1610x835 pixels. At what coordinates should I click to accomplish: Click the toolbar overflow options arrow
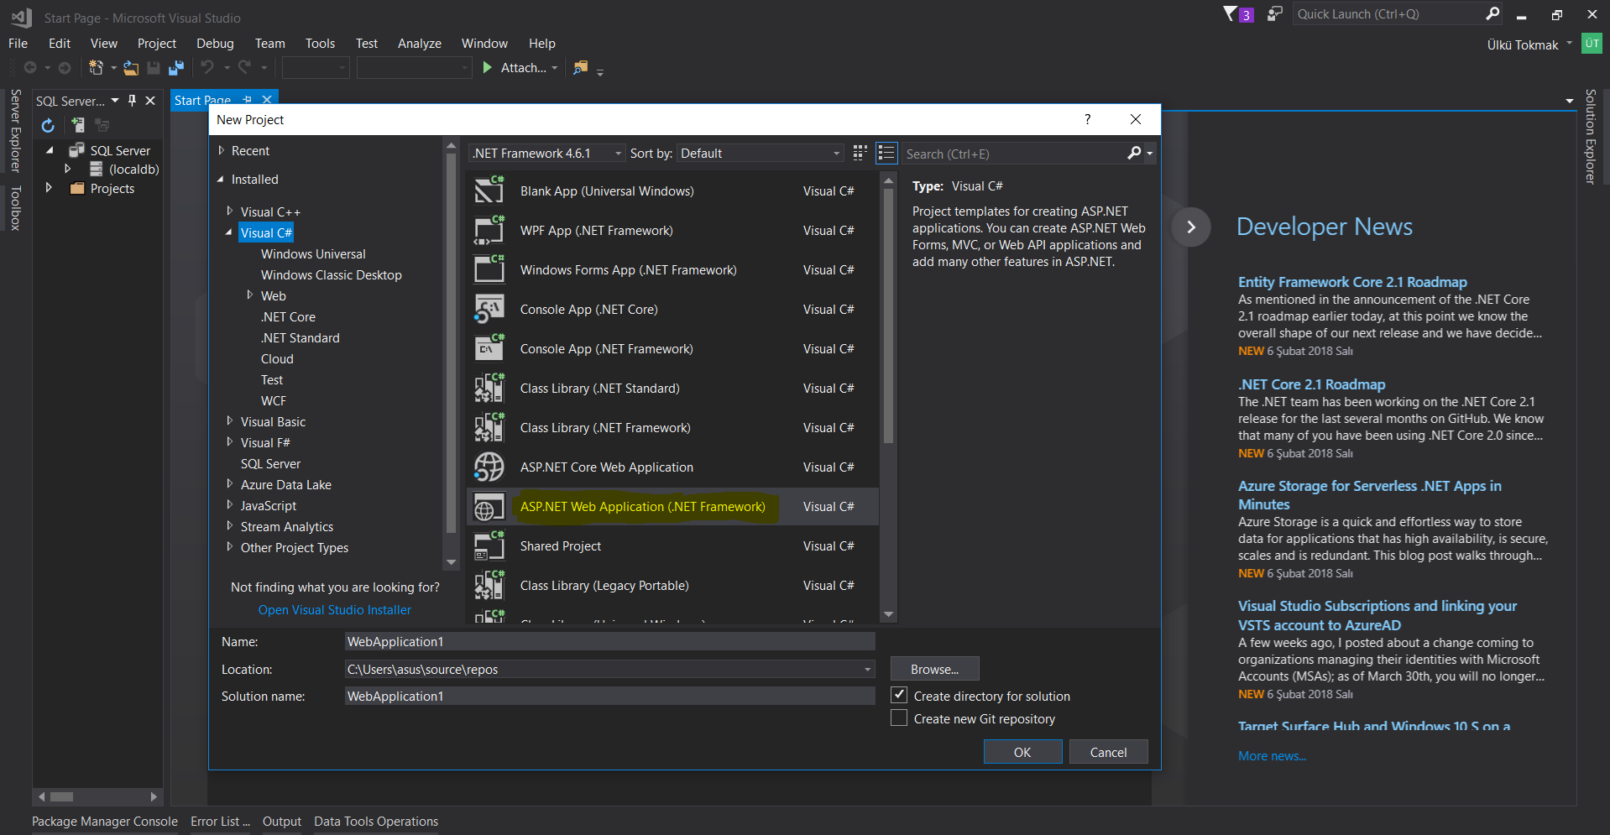600,73
